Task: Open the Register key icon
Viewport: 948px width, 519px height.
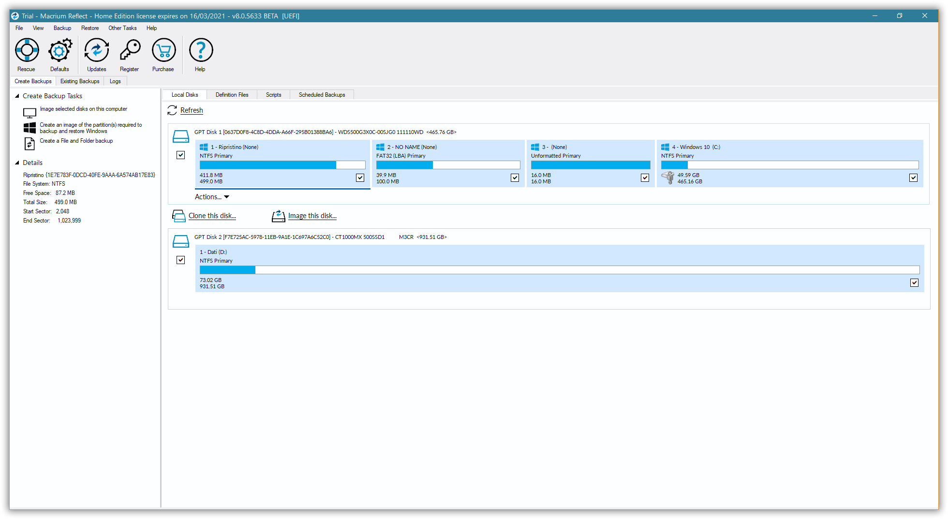Action: click(130, 50)
